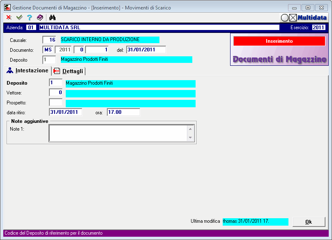Click the ora time field
This screenshot has width=332, height=240.
tap(123, 112)
